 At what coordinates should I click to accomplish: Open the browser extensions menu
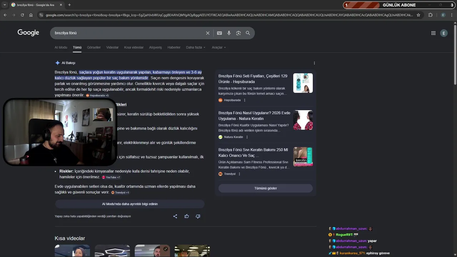(x=430, y=15)
